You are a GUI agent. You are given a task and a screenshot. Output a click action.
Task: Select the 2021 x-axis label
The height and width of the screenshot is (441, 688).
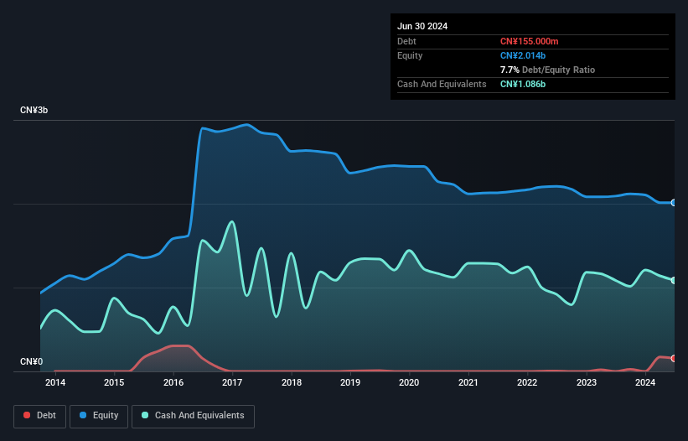click(468, 382)
